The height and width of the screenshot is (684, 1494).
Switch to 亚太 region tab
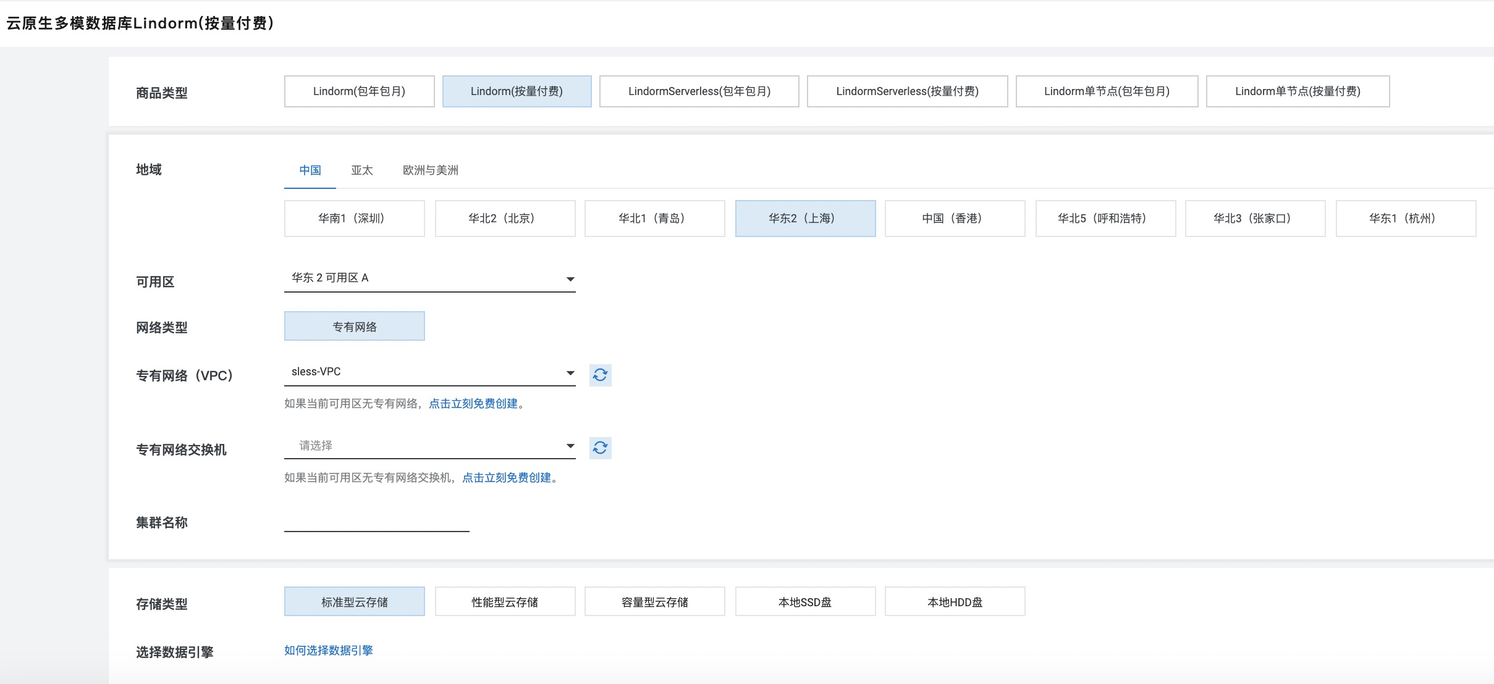(362, 170)
